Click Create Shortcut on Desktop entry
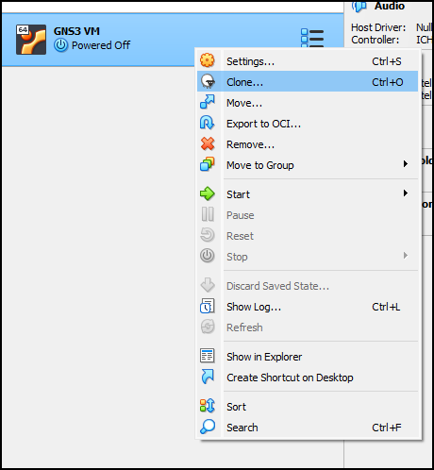The image size is (434, 470). (x=308, y=378)
